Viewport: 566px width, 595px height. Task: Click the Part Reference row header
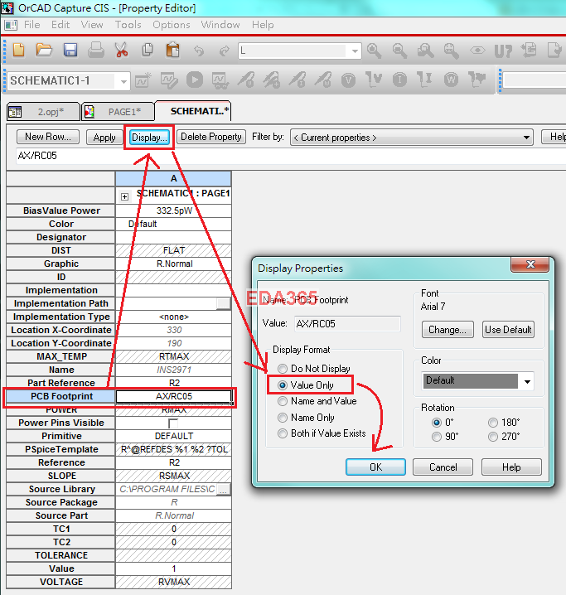click(x=60, y=383)
